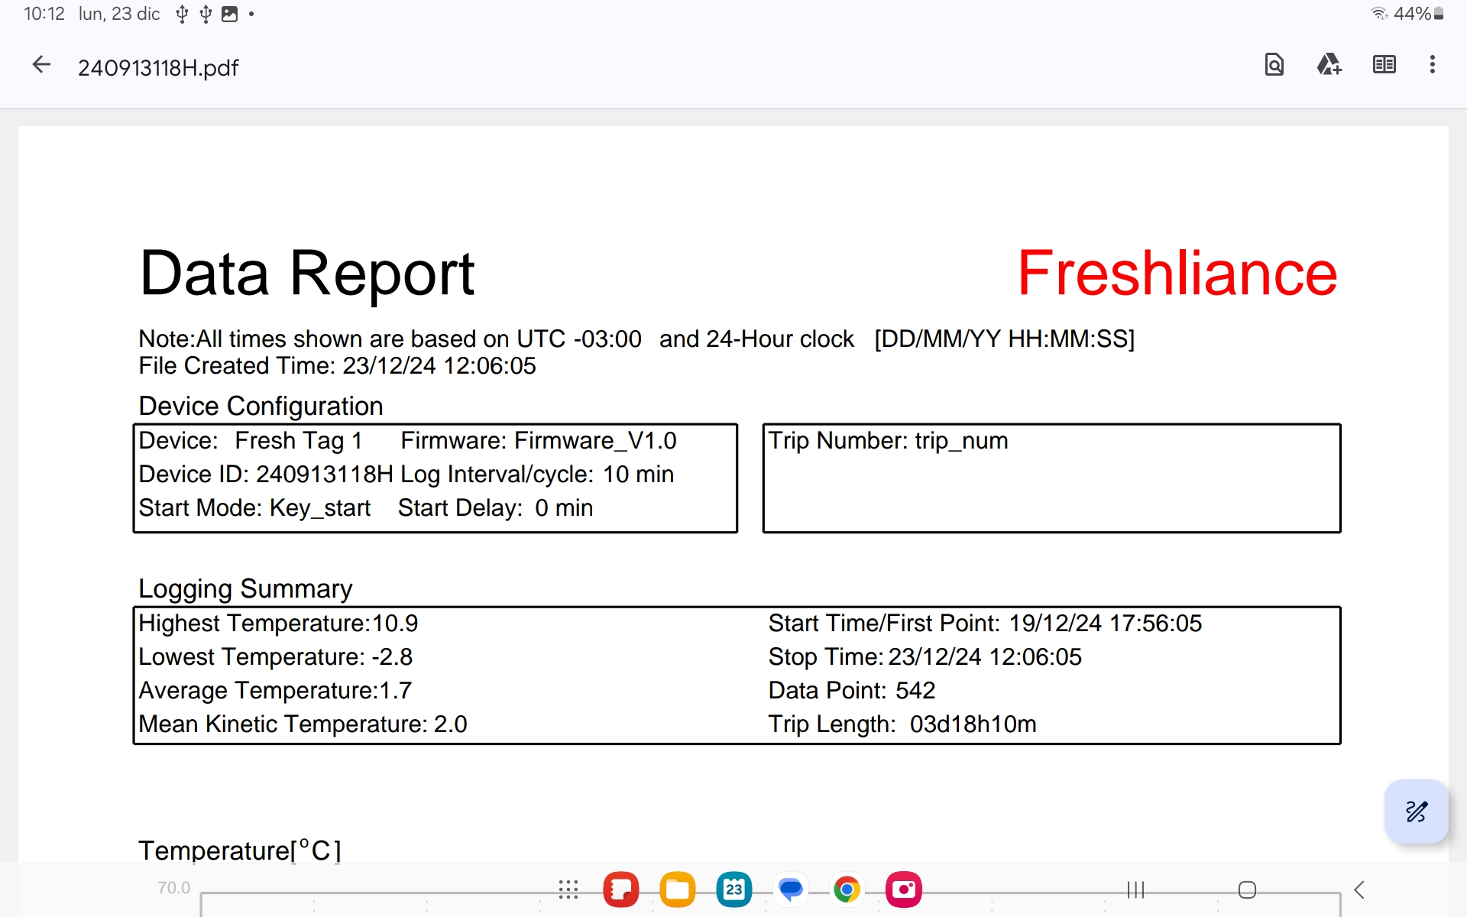This screenshot has height=917, width=1467.
Task: Tap the Logging Summary heading
Action: coord(245,588)
